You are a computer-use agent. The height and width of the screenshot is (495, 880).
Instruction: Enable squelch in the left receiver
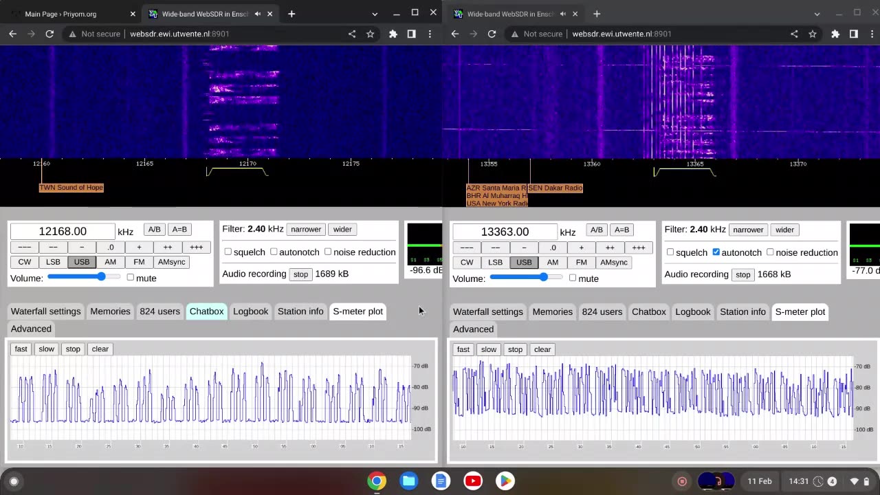click(228, 252)
